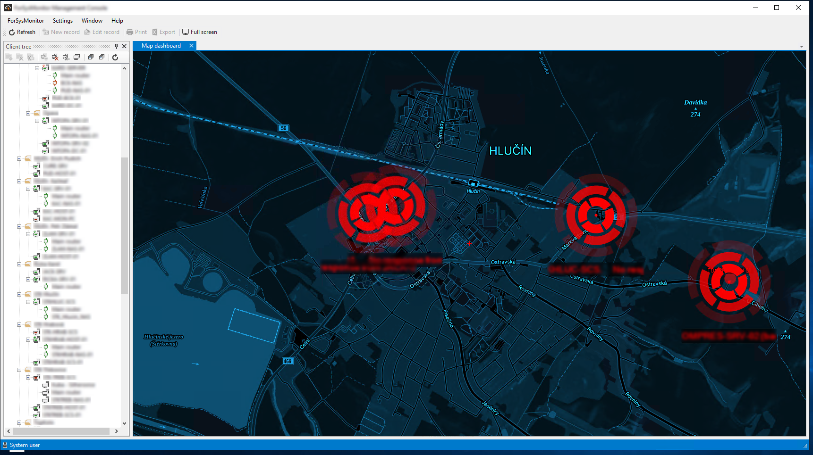Close the Client tree panel
This screenshot has width=813, height=455.
[124, 46]
